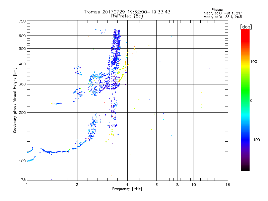Click the y-axis value 300
The width and height of the screenshot is (268, 201).
click(22, 84)
